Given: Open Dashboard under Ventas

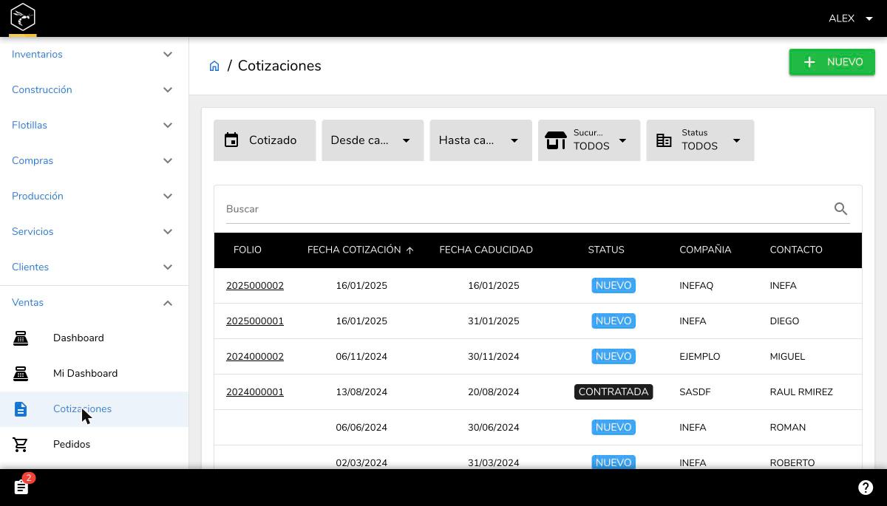Looking at the screenshot, I should 94,338.
